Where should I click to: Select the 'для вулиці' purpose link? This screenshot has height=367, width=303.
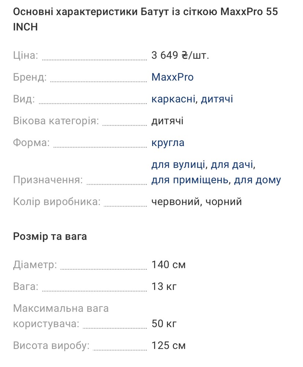[178, 165]
